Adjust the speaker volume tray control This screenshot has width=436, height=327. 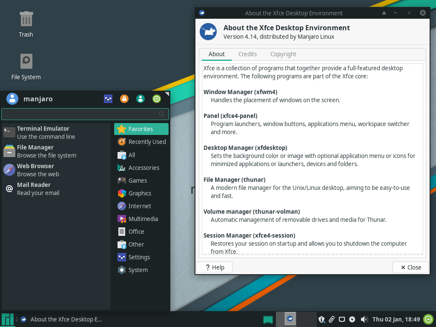click(364, 319)
